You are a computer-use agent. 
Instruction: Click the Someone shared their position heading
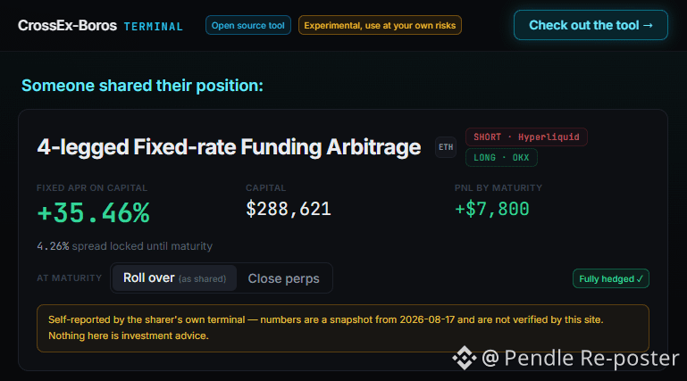(x=142, y=86)
